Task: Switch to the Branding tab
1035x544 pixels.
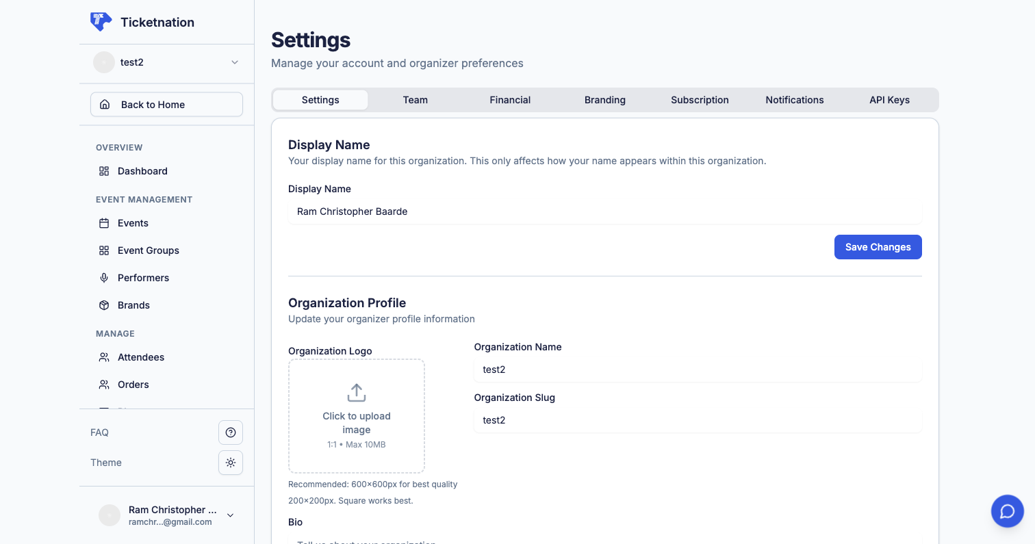Action: 604,100
